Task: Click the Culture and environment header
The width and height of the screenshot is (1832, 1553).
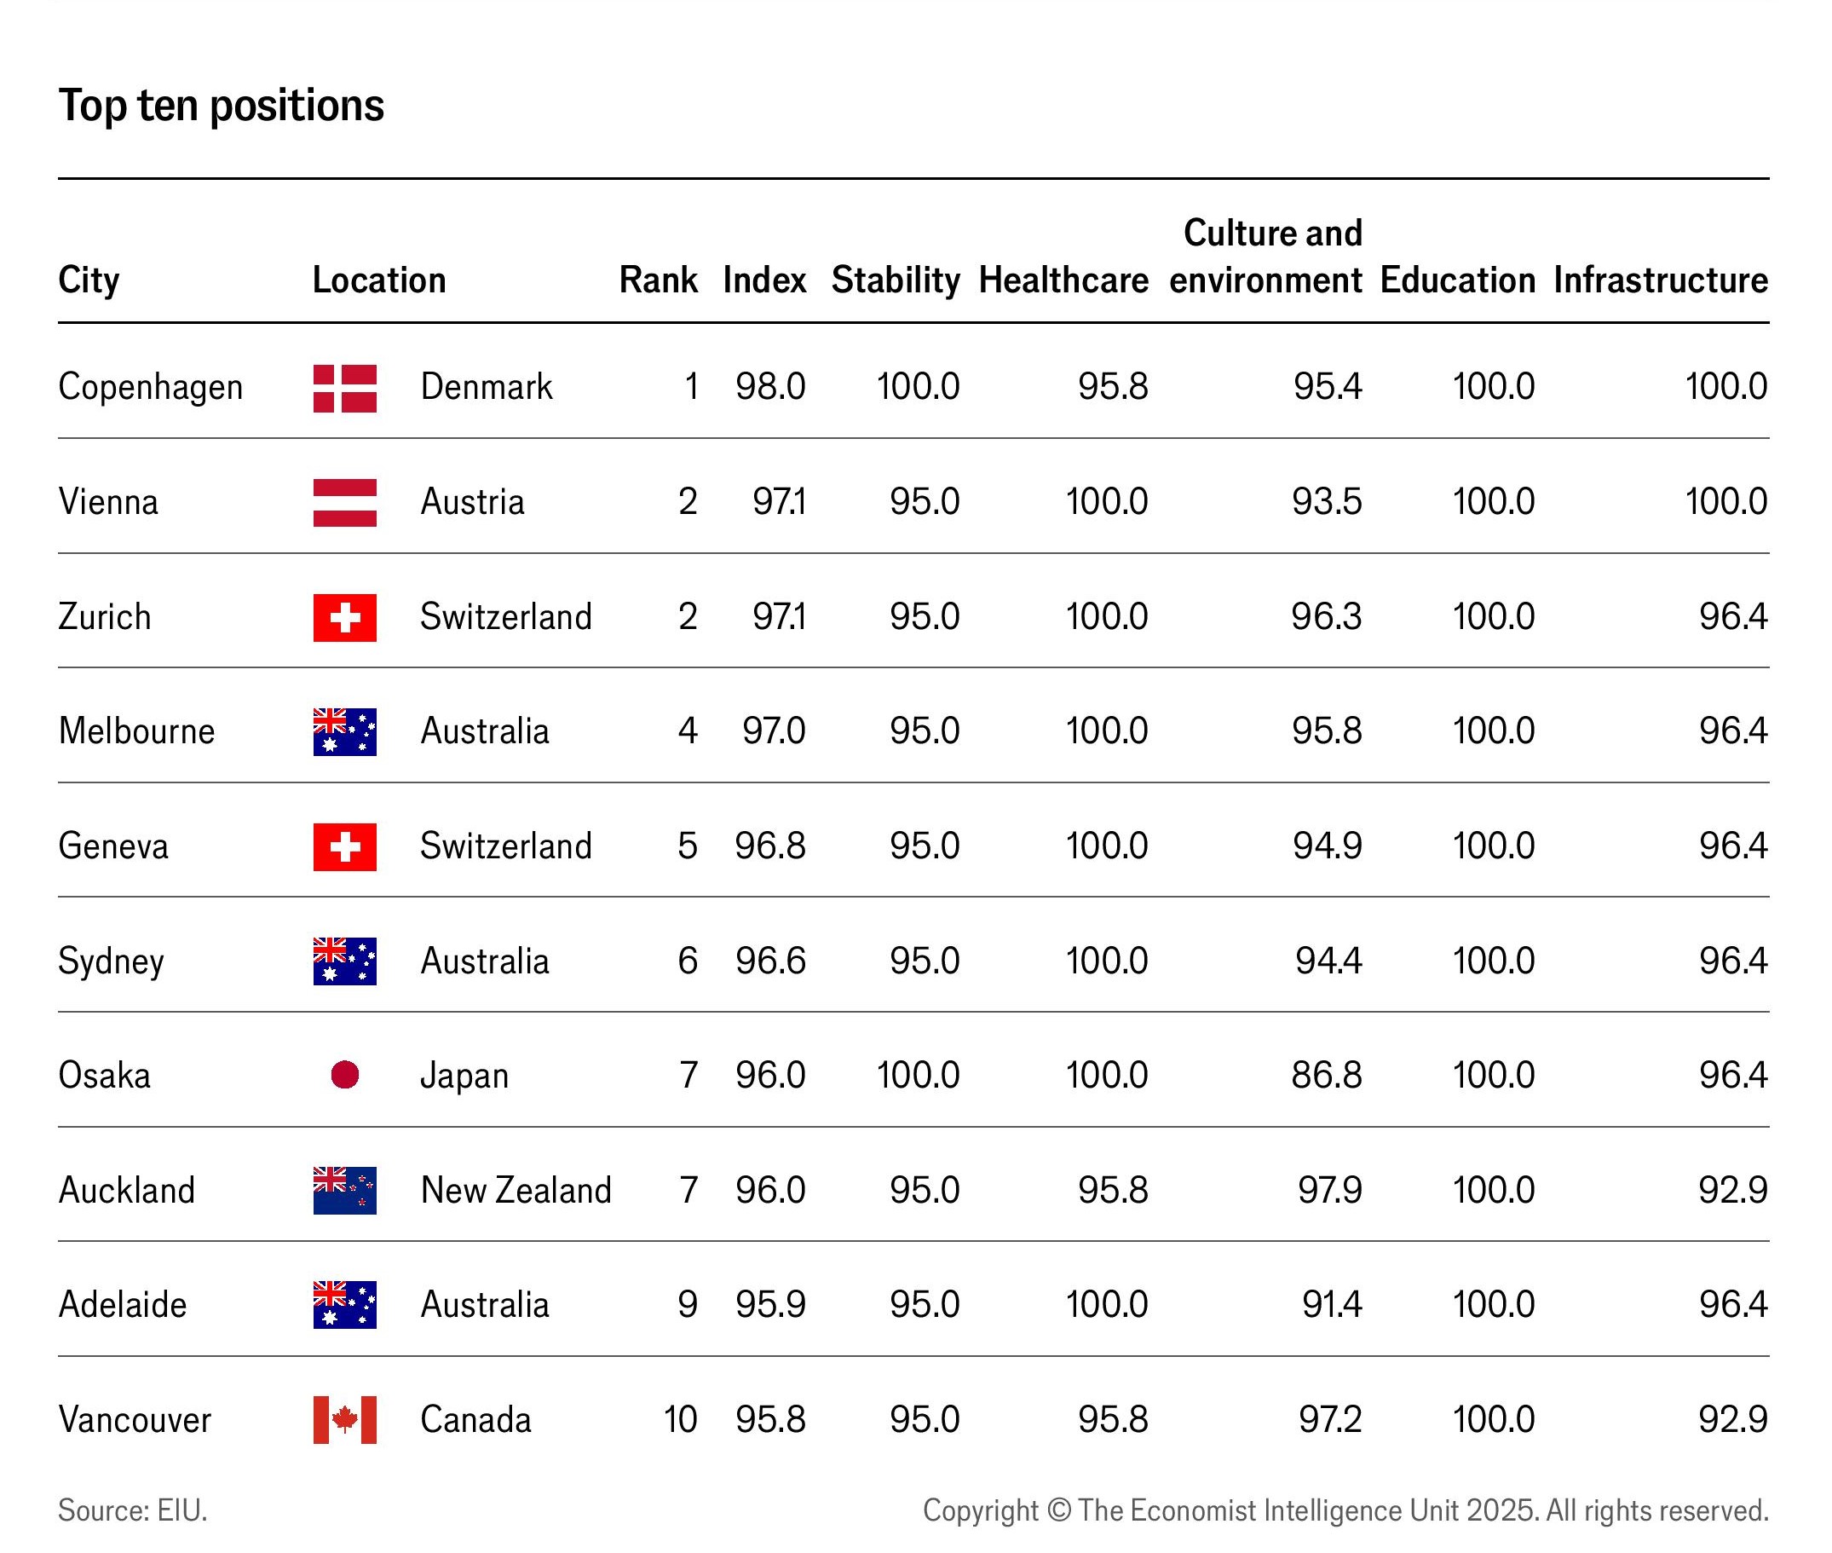Action: (x=1265, y=257)
